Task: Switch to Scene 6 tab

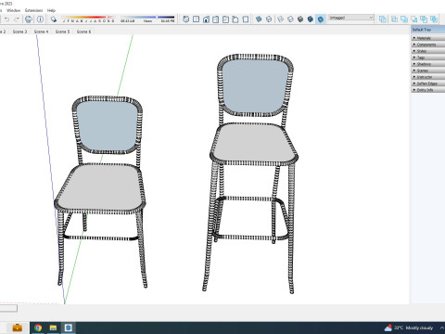Action: click(x=83, y=32)
